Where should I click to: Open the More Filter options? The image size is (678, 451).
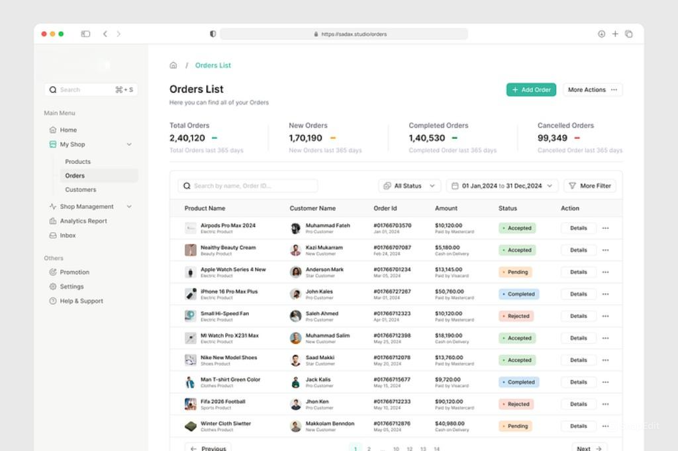click(589, 186)
